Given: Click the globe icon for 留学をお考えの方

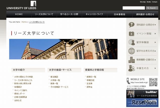Looking at the screenshot, I should pos(132,51).
